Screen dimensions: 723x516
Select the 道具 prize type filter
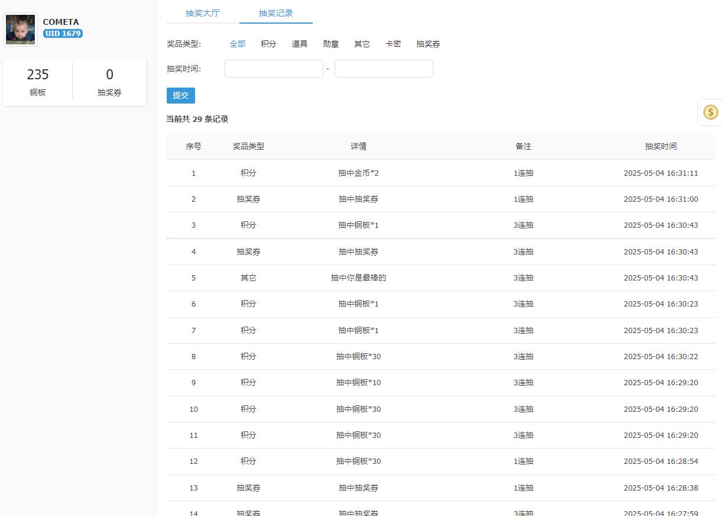click(x=300, y=43)
